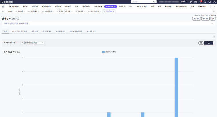Viewport: 217px width, 117px height.
Task: Click the shopping cart icon in header
Action: [200, 2]
